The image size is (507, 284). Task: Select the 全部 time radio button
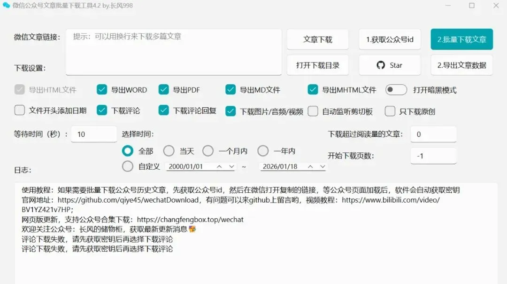(127, 151)
